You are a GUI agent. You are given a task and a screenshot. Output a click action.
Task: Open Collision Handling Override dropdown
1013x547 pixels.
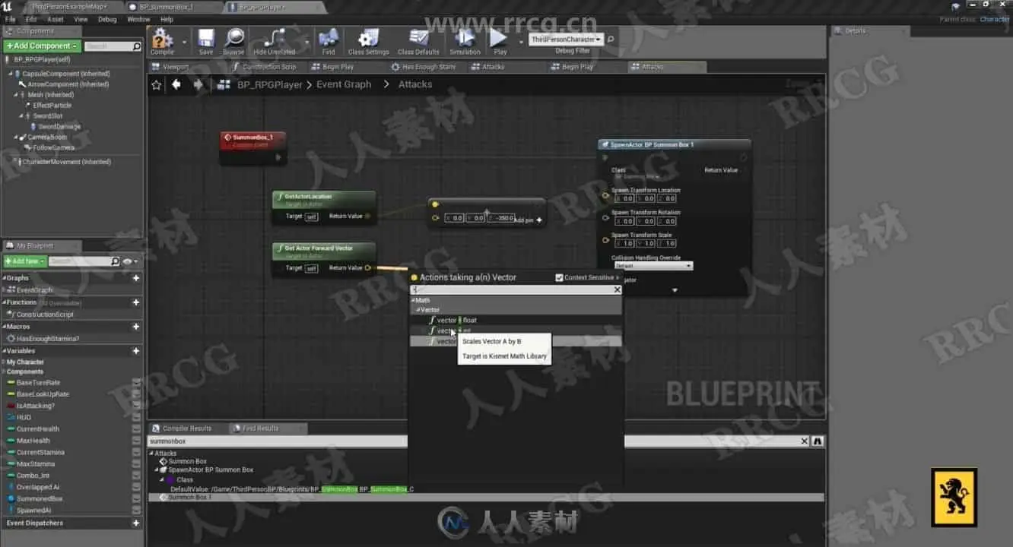(x=653, y=266)
